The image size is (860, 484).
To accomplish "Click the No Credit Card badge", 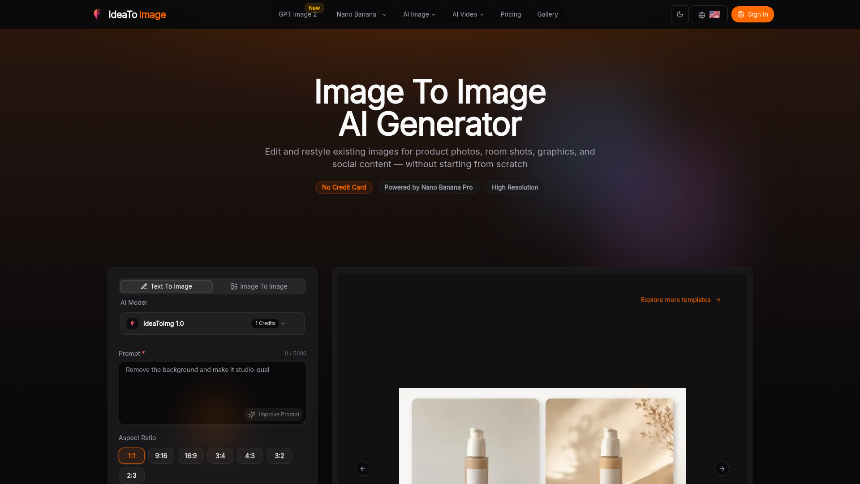I will (344, 187).
